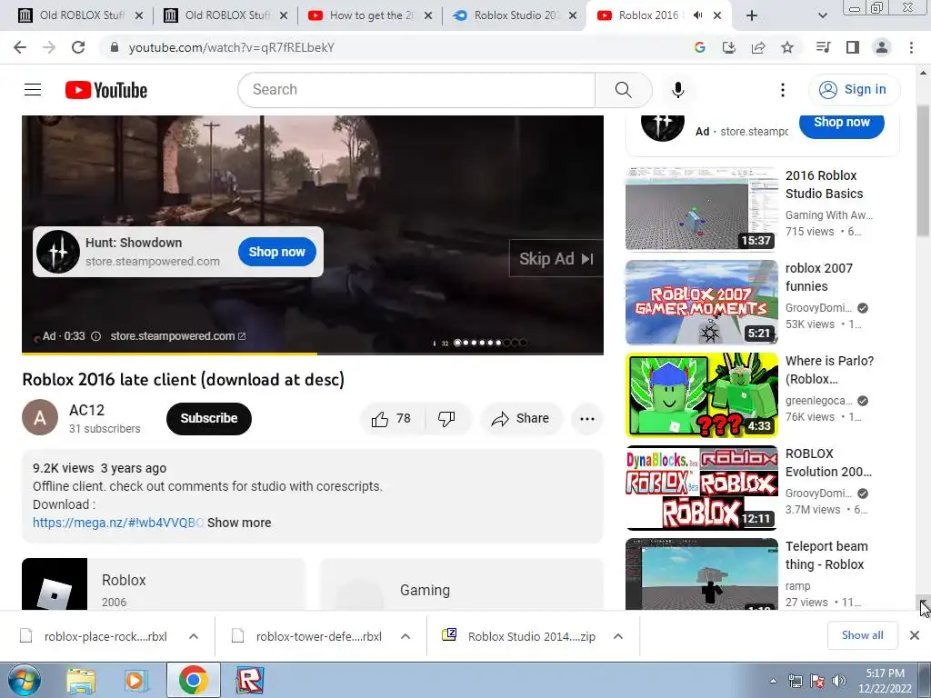Expand options for roblox-place-rock download

pos(194,636)
